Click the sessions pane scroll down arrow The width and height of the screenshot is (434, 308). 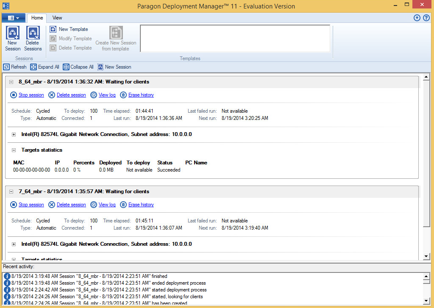pyautogui.click(x=426, y=257)
